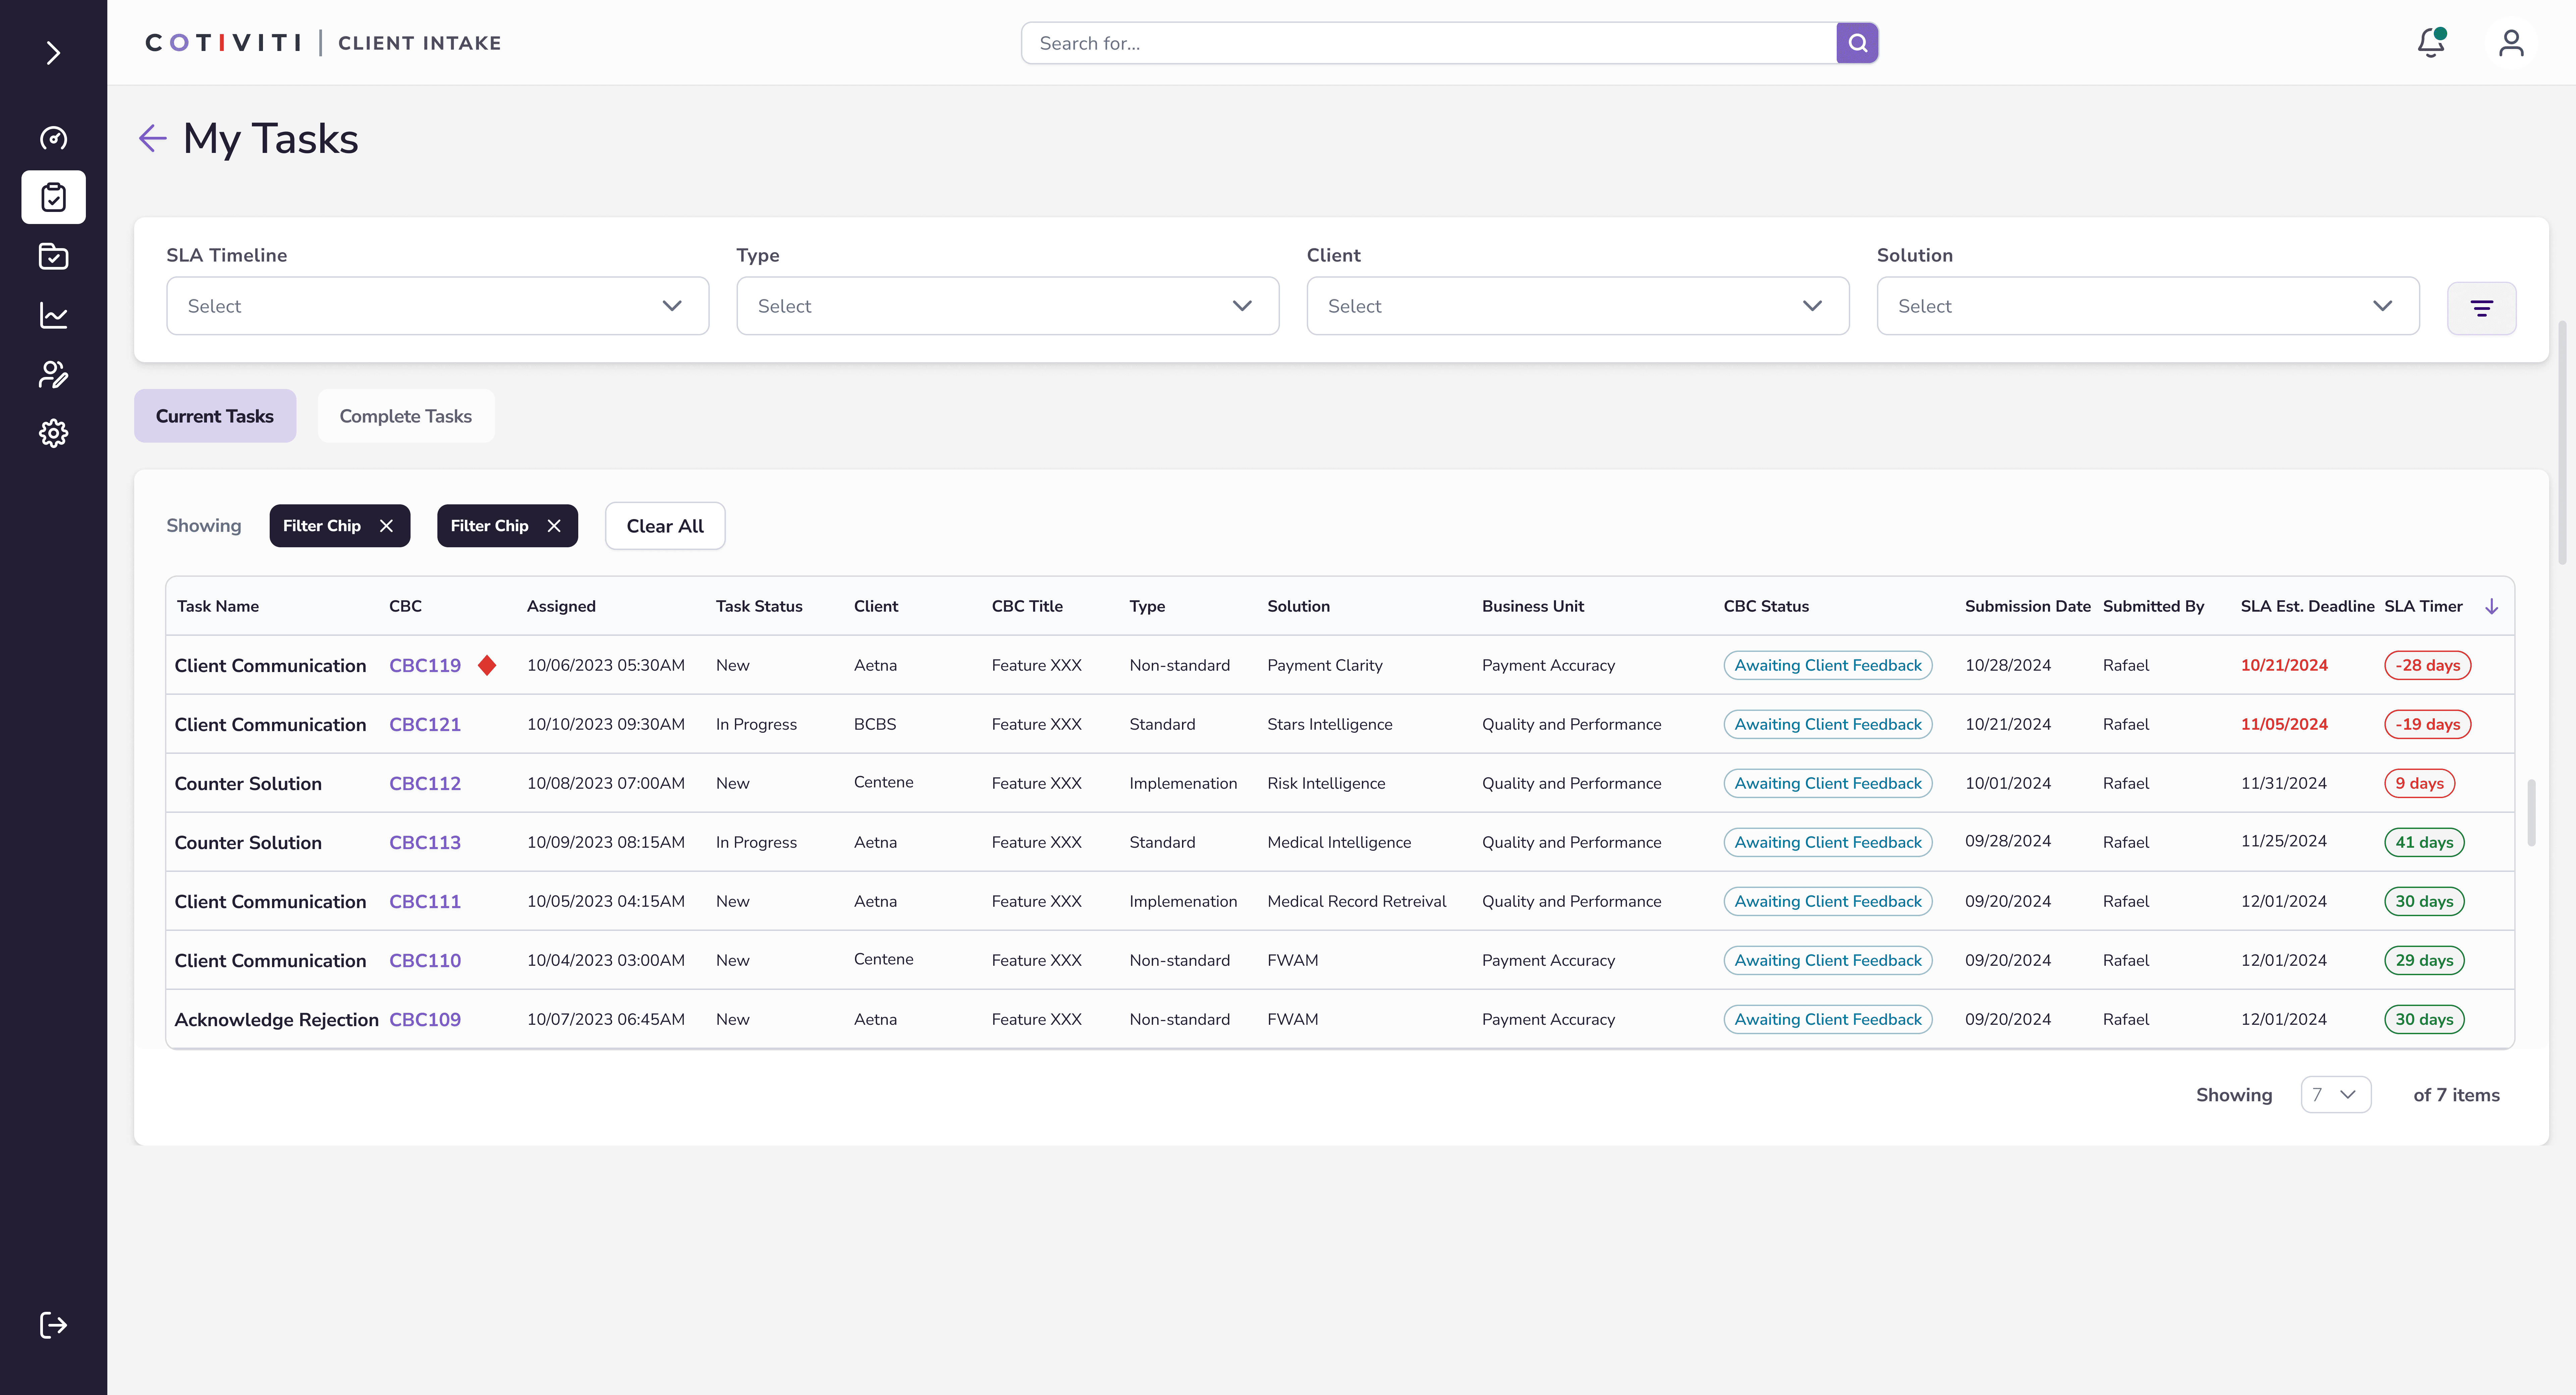Open the notifications bell icon
Image resolution: width=2576 pixels, height=1395 pixels.
point(2430,43)
